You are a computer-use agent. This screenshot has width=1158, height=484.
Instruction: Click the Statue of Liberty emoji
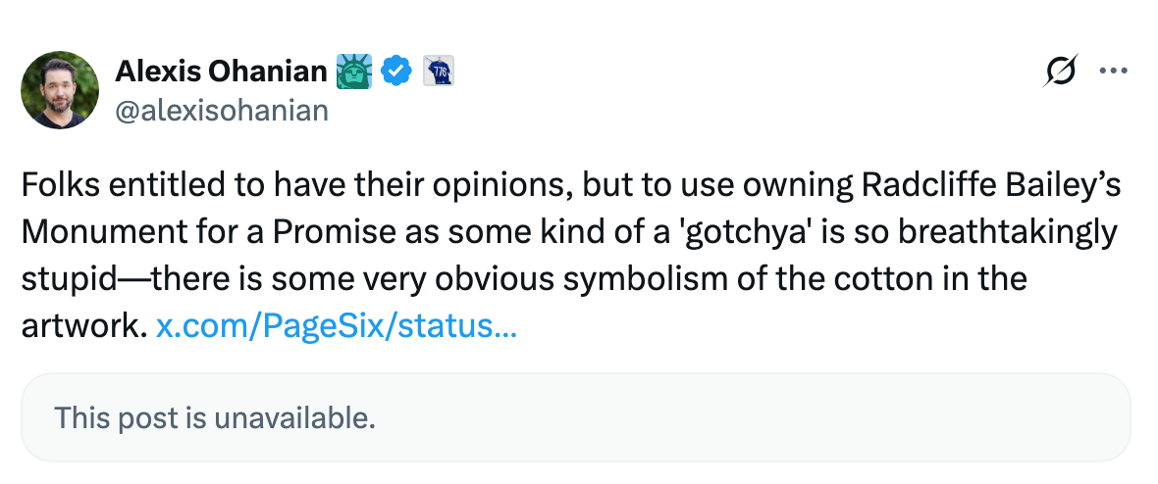(354, 71)
